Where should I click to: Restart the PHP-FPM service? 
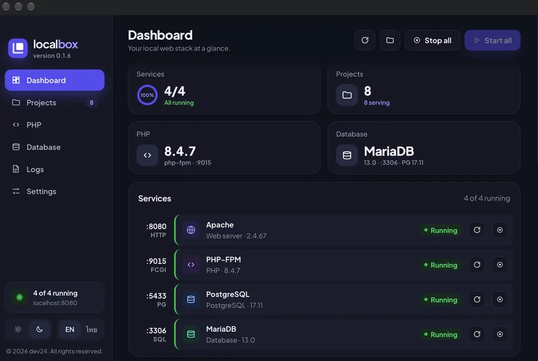(x=477, y=265)
